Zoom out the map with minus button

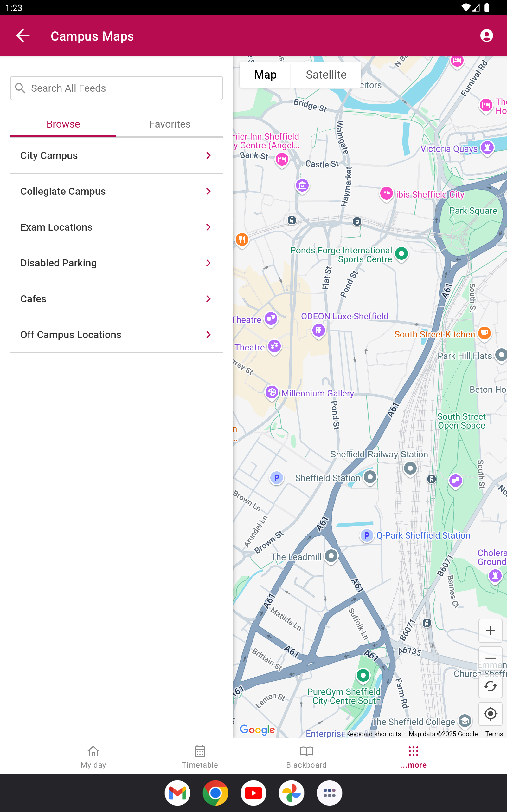pyautogui.click(x=490, y=658)
